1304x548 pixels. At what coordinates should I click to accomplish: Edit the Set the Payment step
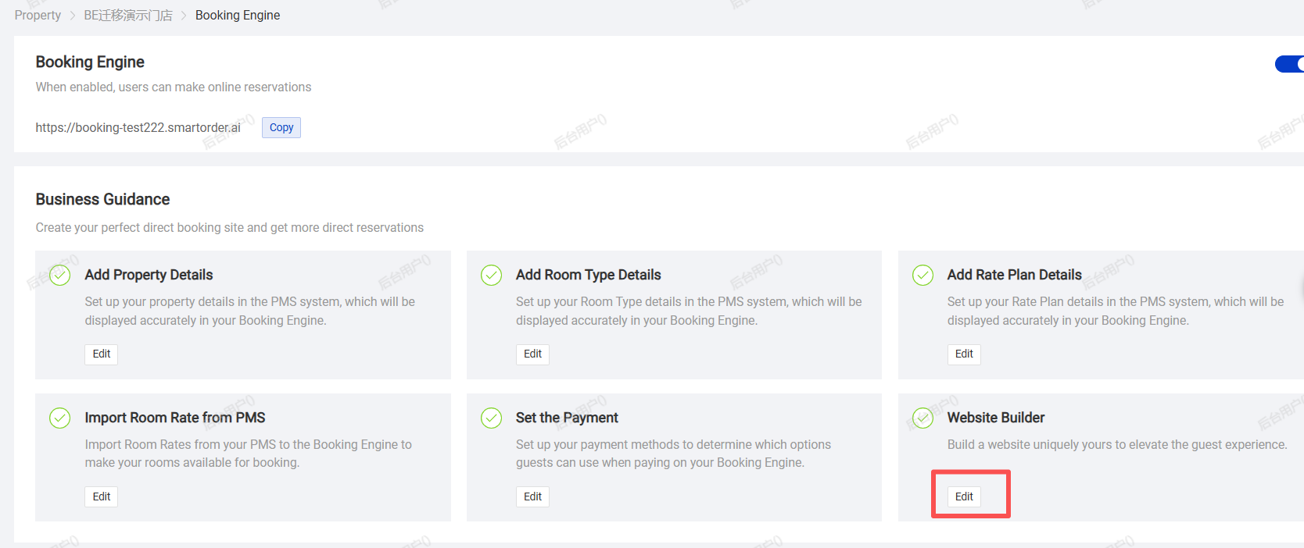(533, 496)
